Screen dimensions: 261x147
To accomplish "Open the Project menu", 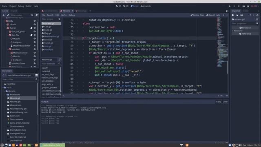I will point(13,6).
